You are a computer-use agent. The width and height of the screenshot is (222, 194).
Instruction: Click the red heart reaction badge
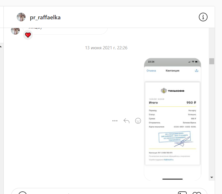pyautogui.click(x=28, y=35)
